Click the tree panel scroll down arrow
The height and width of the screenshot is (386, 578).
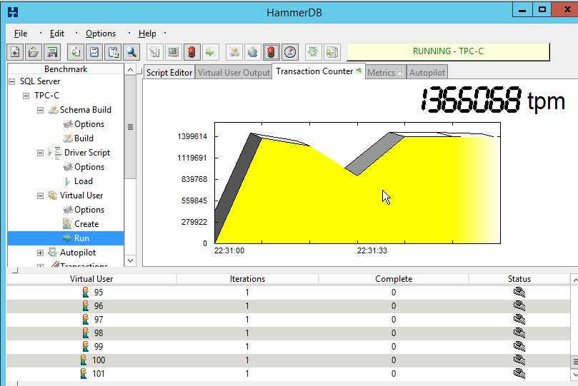pos(130,260)
